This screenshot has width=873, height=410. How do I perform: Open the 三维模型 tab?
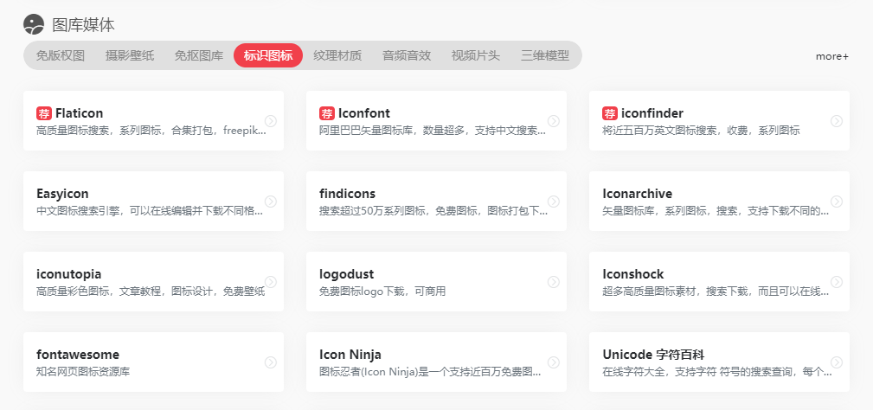545,55
